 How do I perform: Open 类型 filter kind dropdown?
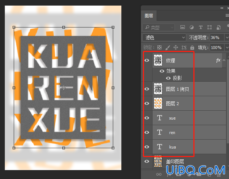(x=158, y=27)
